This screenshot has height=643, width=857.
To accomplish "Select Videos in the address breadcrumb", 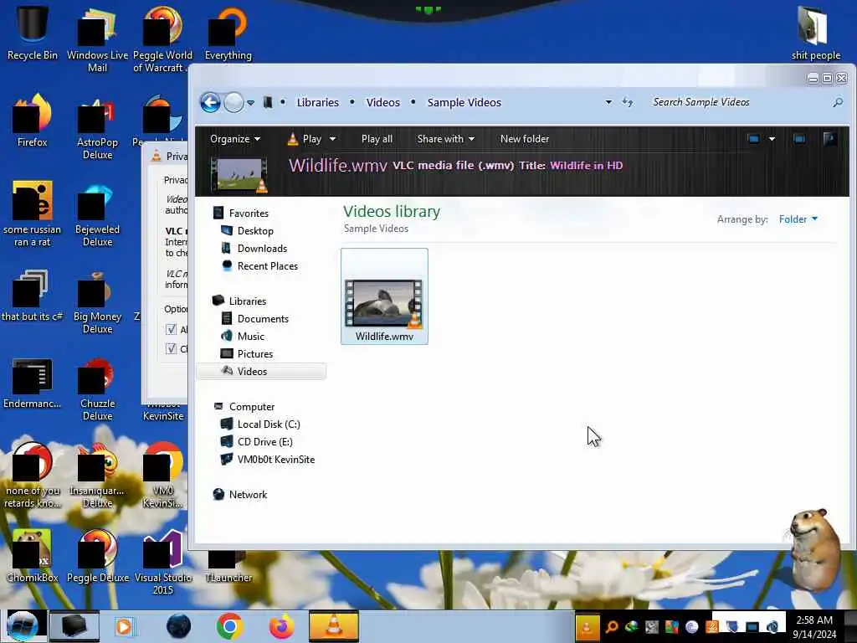I will click(382, 102).
